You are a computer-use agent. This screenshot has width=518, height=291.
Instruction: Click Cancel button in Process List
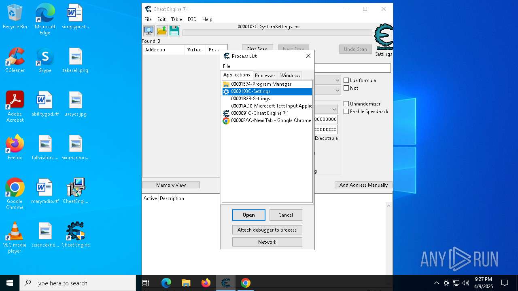(x=286, y=215)
